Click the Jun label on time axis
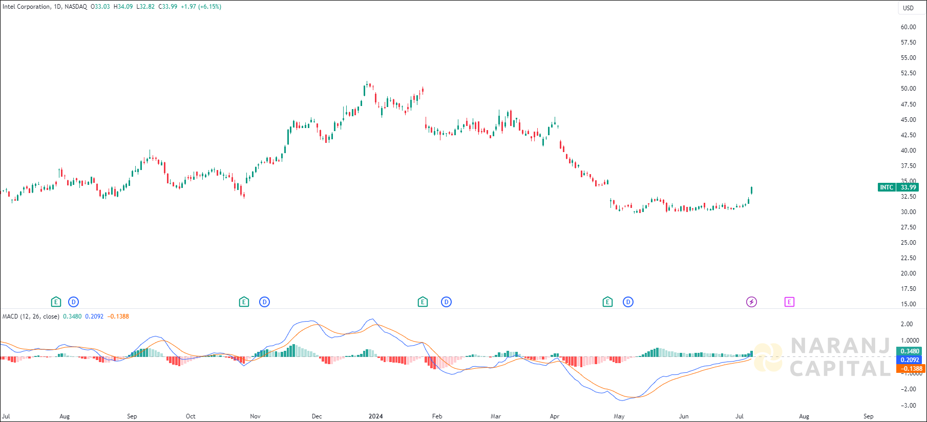 (684, 416)
